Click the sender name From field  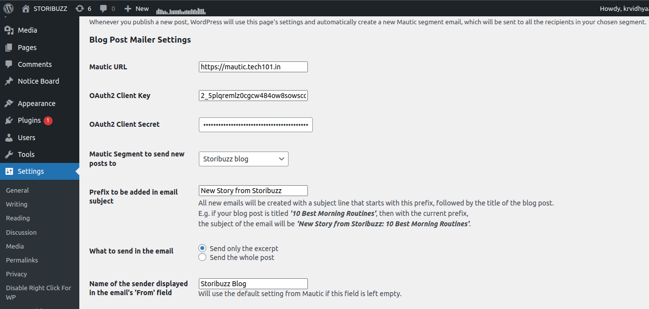(253, 284)
